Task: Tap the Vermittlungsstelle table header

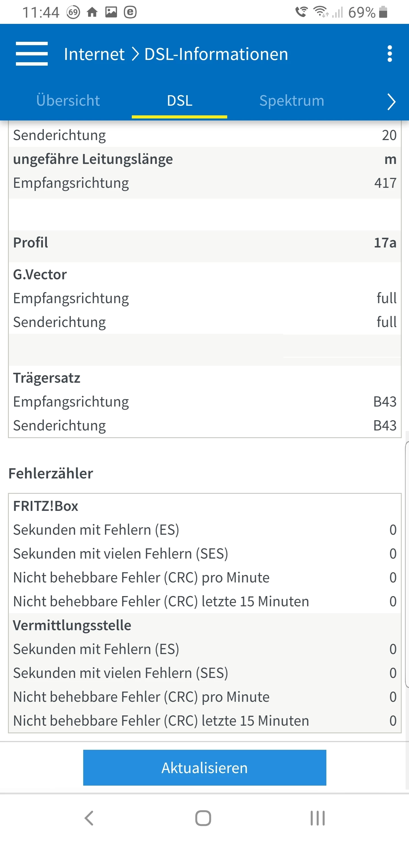Action: click(x=72, y=625)
